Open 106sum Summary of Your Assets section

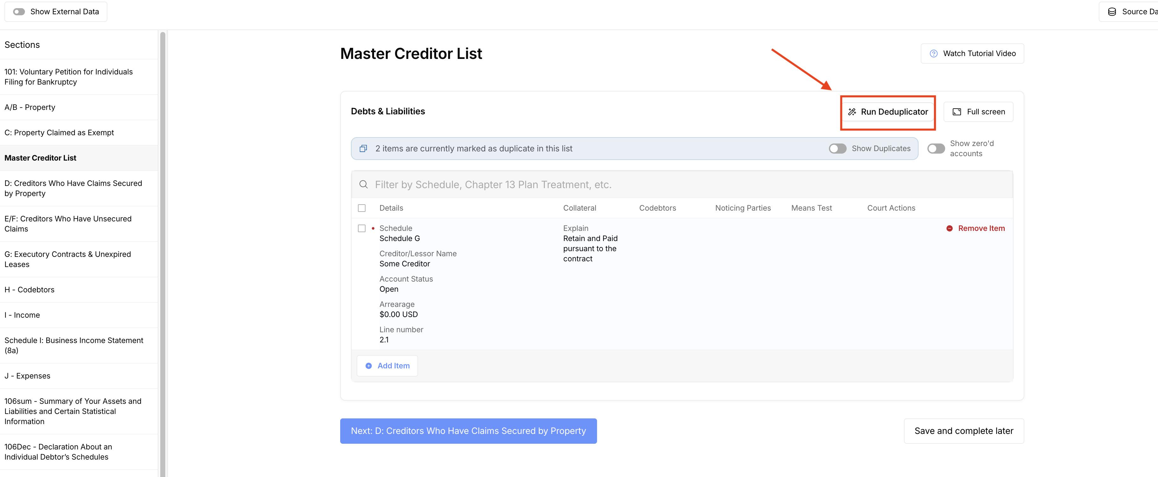click(x=79, y=411)
